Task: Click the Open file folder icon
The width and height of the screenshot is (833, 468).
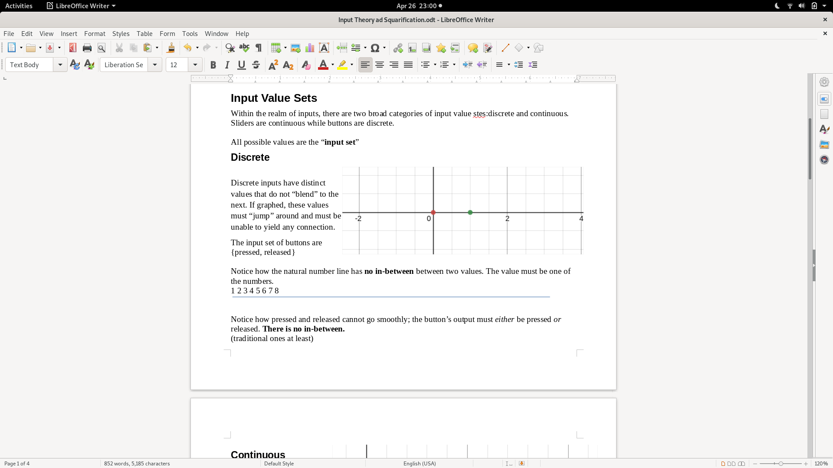Action: tap(31, 48)
